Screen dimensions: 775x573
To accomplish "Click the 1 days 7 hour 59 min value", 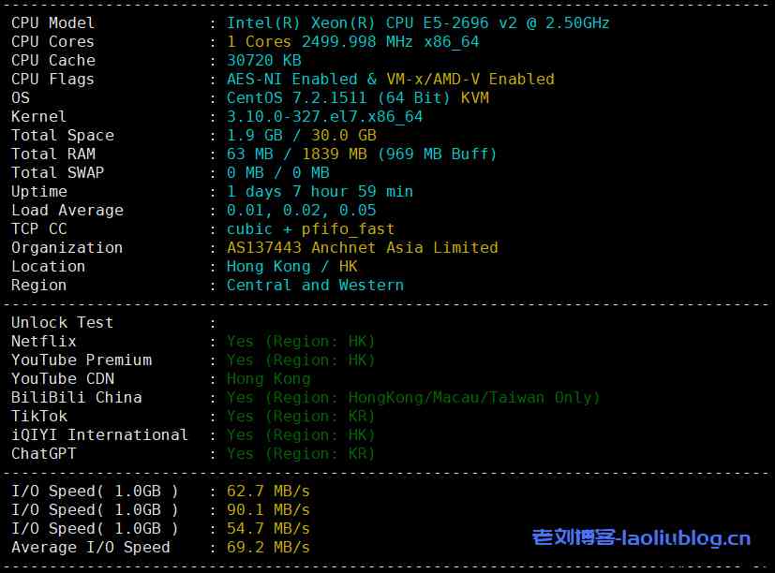I will pos(320,192).
